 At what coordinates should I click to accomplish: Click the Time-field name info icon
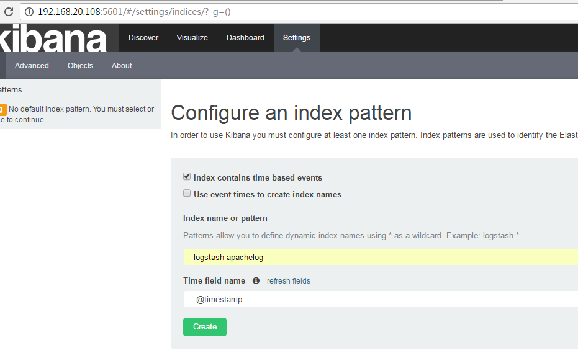coord(256,281)
